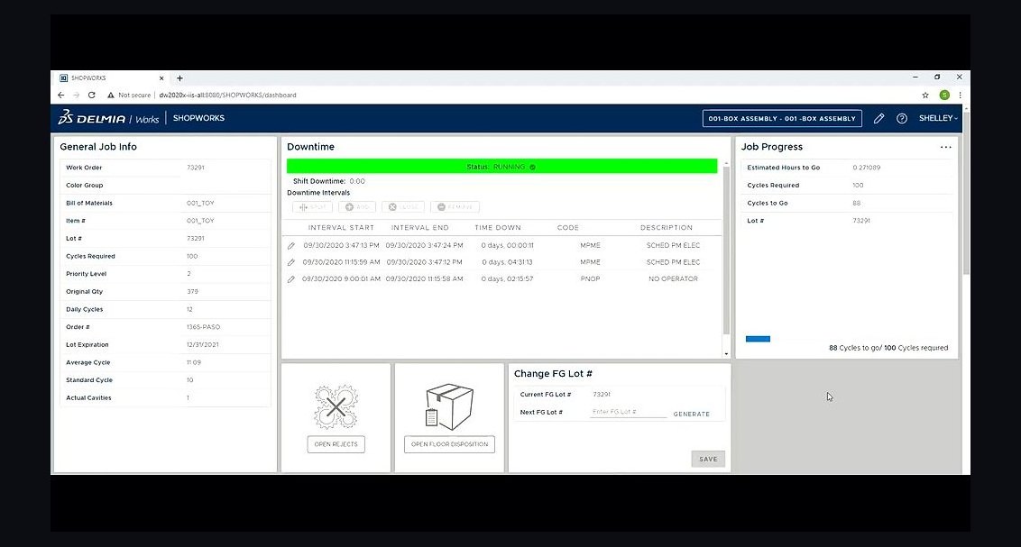Viewport: 1021px width, 547px height.
Task: Open Job Progress three-dot options menu
Action: 945,147
